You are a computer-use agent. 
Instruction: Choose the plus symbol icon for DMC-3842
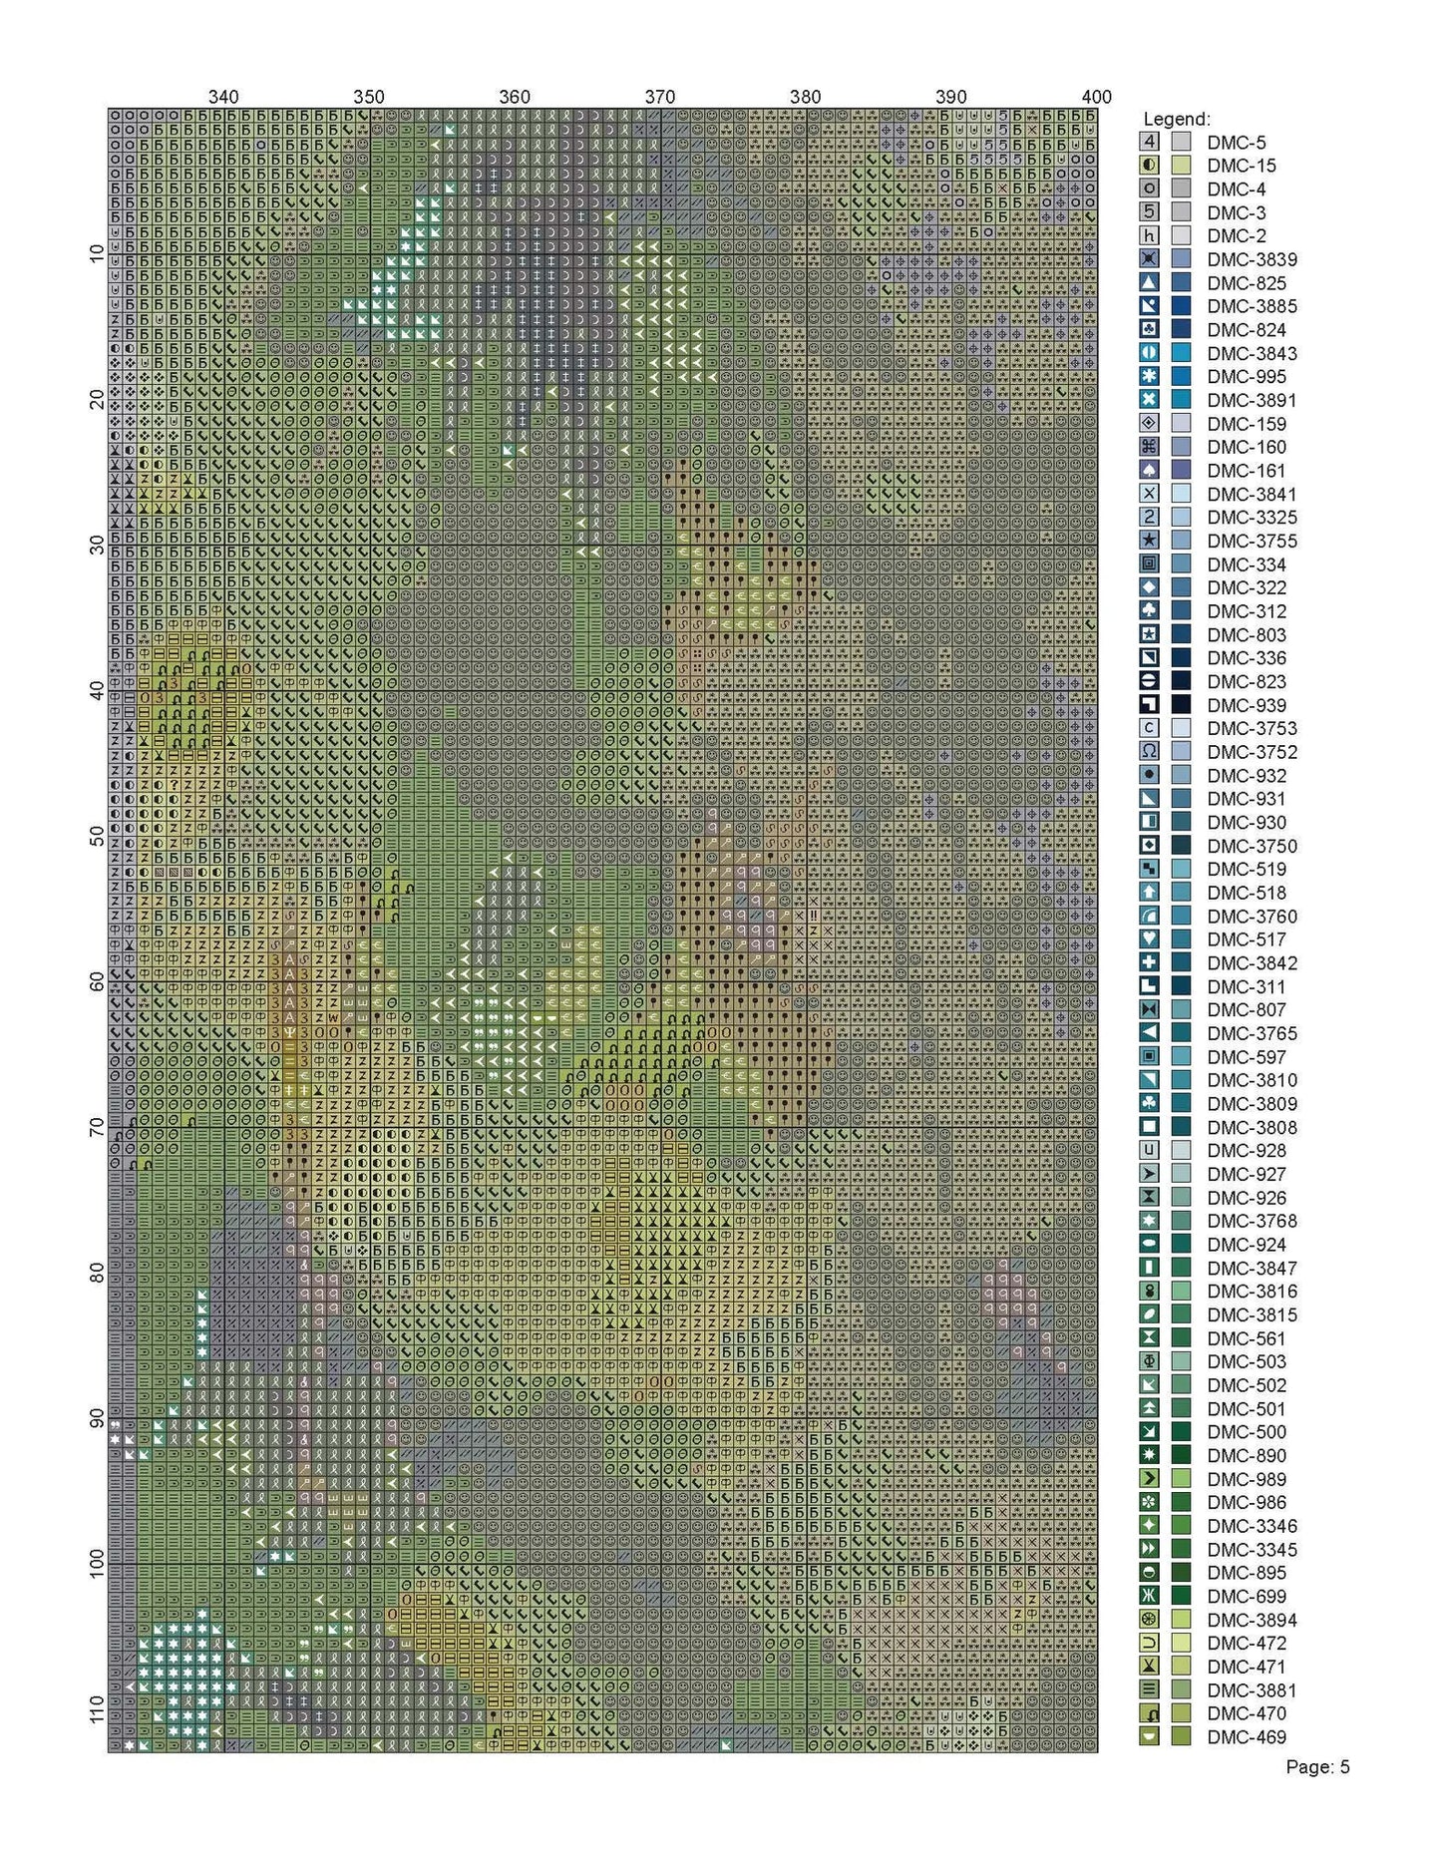coord(1150,962)
